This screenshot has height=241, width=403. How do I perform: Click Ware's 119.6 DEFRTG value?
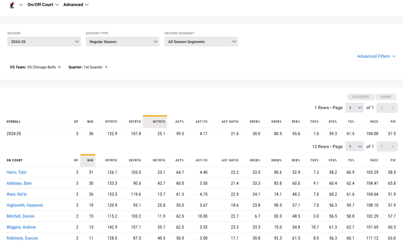click(x=136, y=194)
